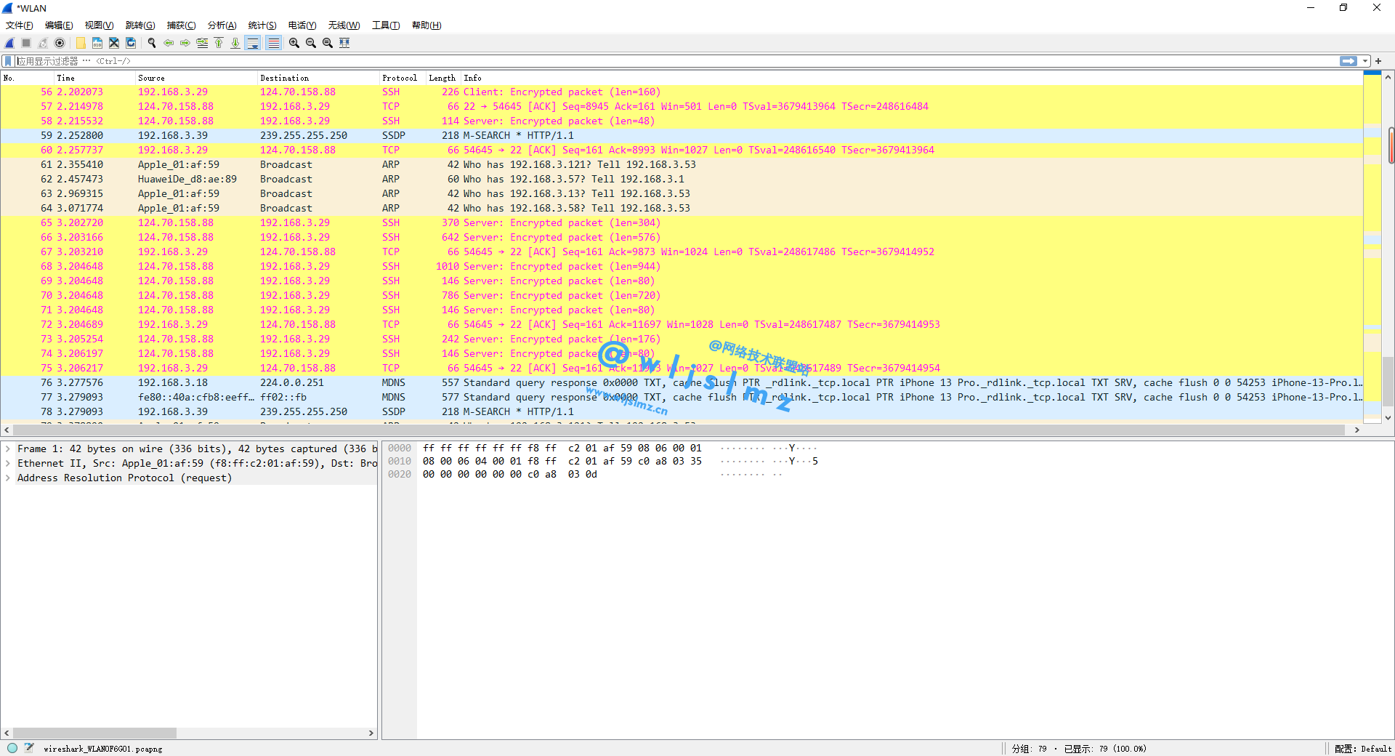Toggle auto-scroll in live capture

(252, 42)
